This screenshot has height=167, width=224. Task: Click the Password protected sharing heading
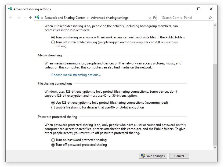(57, 117)
